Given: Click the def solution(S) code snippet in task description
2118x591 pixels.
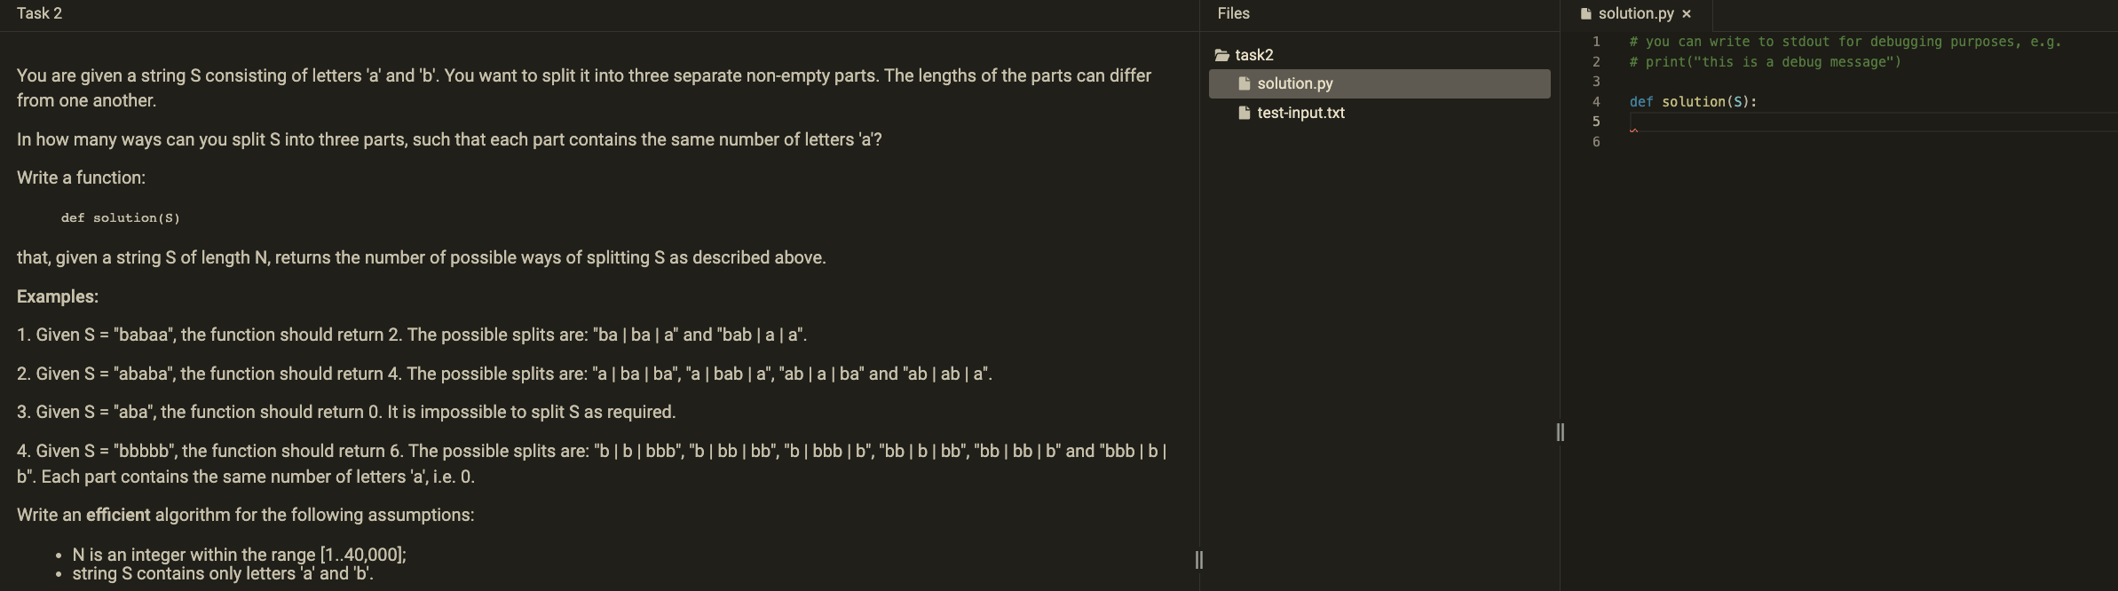Looking at the screenshot, I should point(119,217).
